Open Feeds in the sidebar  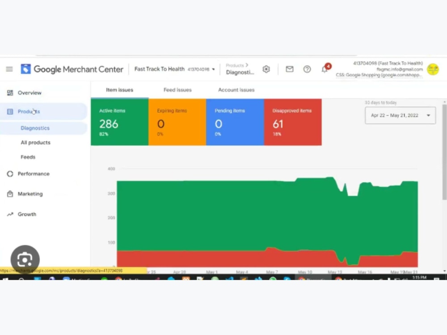[28, 157]
